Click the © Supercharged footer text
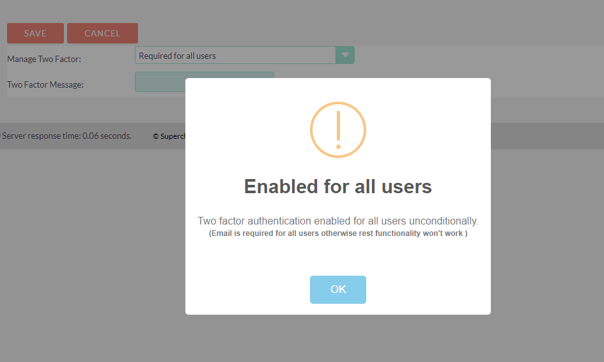Screen dimensions: 604x362 tap(169, 136)
